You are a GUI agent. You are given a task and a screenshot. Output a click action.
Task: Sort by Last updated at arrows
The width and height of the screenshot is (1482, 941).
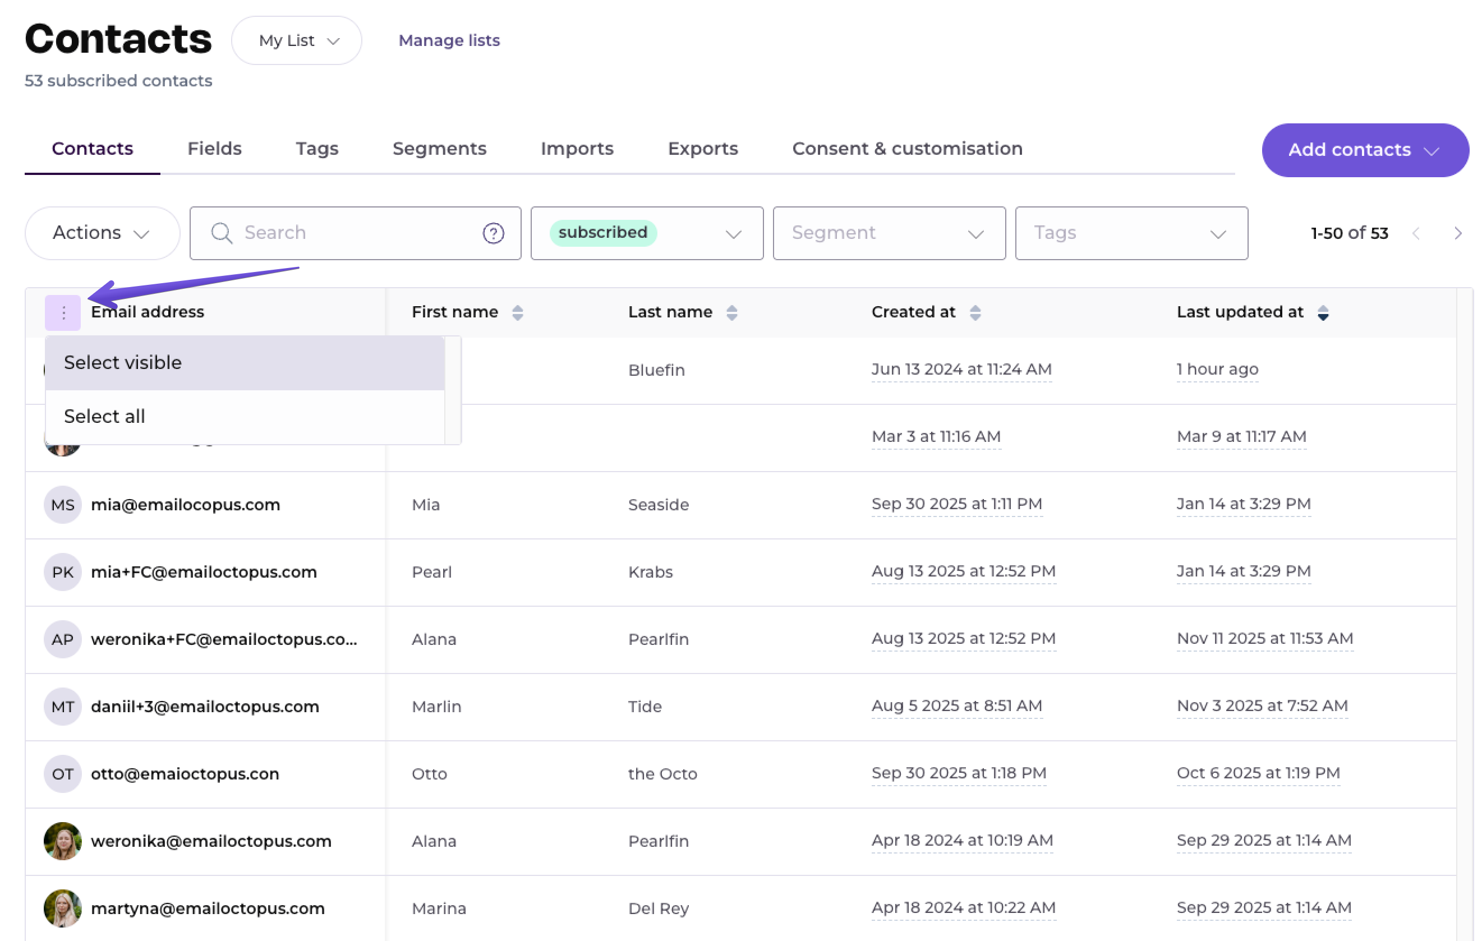coord(1323,313)
